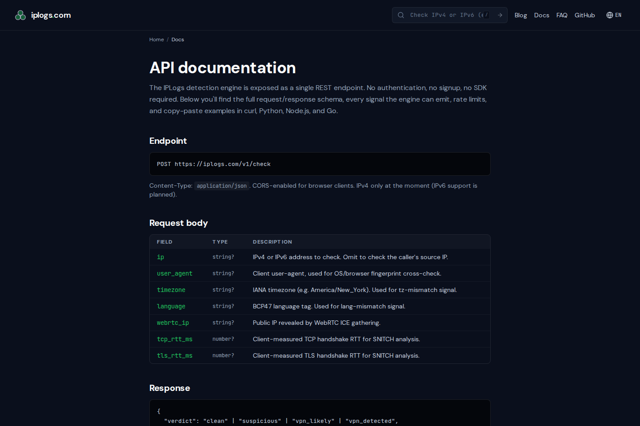Click the tcp_rtt_ms field name
This screenshot has height=426, width=640.
[175, 339]
